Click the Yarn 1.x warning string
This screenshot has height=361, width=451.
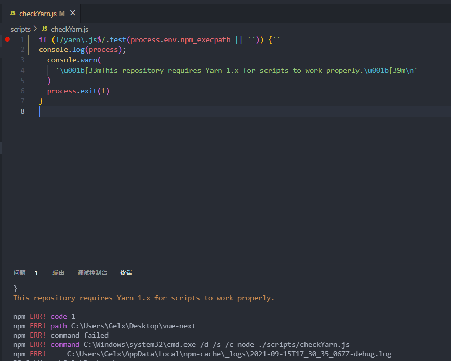[x=236, y=71]
